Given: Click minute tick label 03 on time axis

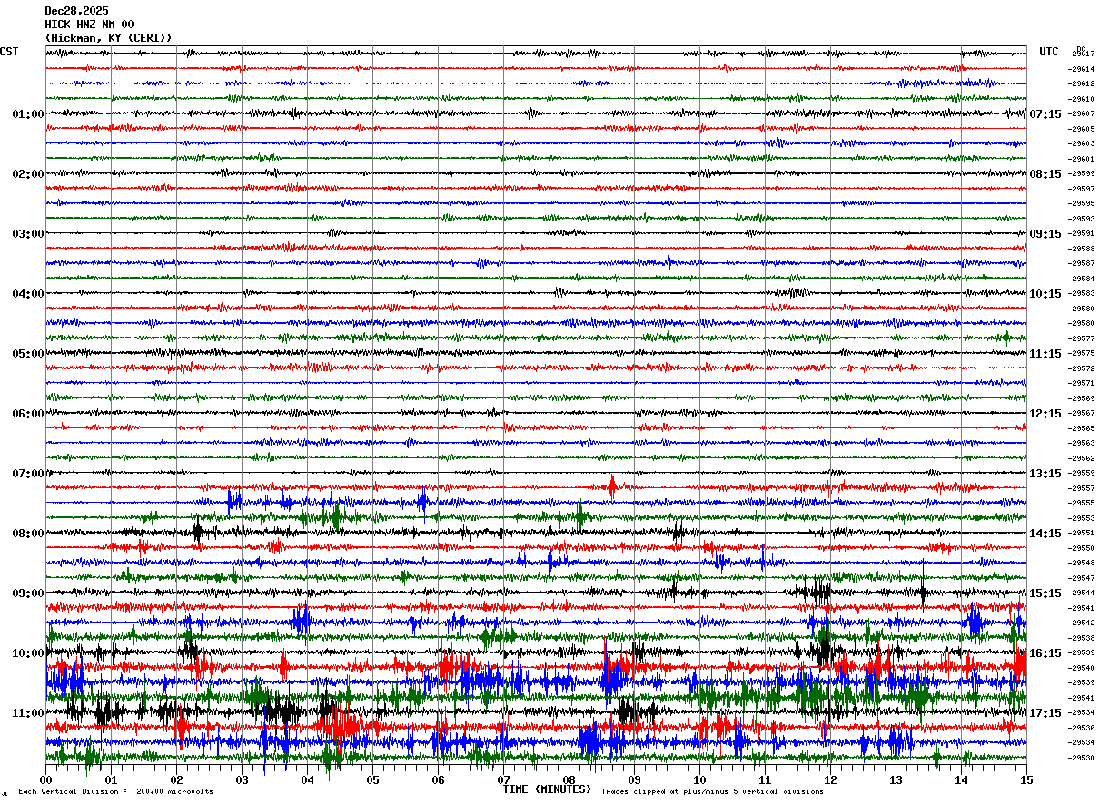Looking at the screenshot, I should [x=242, y=779].
